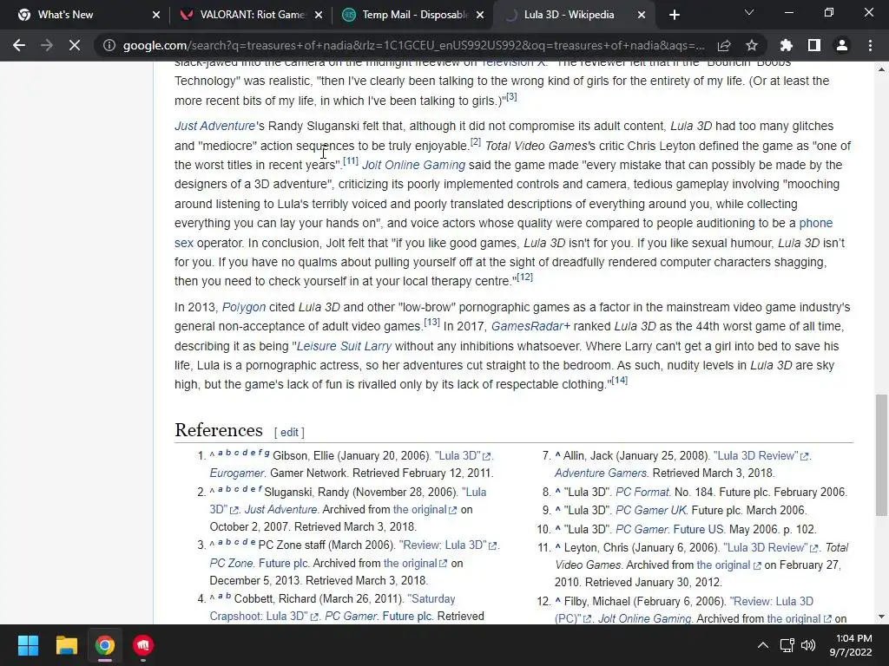Open Just Adventure link in reference 2
This screenshot has width=889, height=666.
(280, 510)
